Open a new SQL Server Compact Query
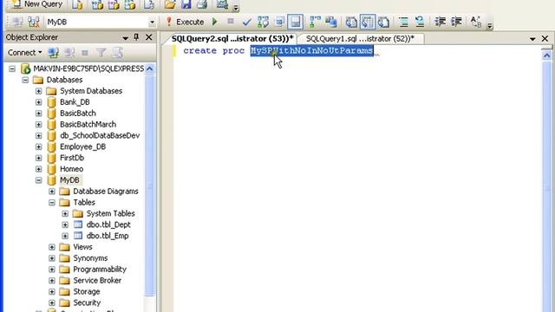The height and width of the screenshot is (312, 555). [x=149, y=4]
